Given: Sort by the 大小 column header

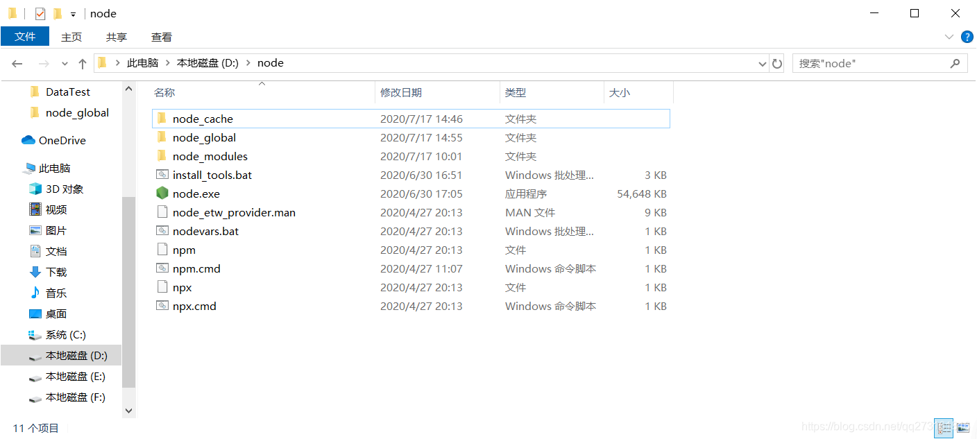Looking at the screenshot, I should [620, 92].
